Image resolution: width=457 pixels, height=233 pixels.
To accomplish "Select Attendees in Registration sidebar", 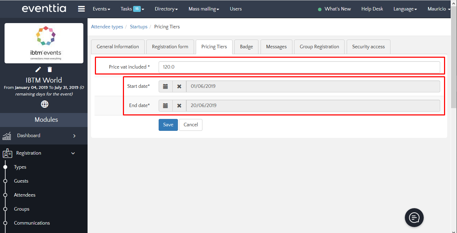I will click(x=25, y=195).
